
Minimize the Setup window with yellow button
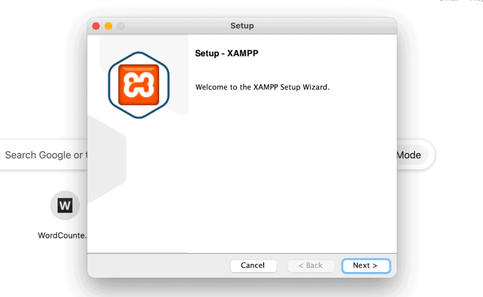(x=108, y=26)
